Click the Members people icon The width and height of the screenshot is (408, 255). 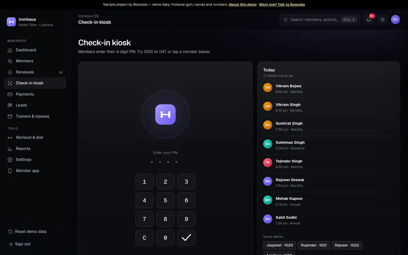[x=10, y=61]
